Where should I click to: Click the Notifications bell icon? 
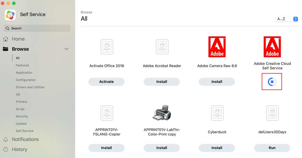(6, 139)
